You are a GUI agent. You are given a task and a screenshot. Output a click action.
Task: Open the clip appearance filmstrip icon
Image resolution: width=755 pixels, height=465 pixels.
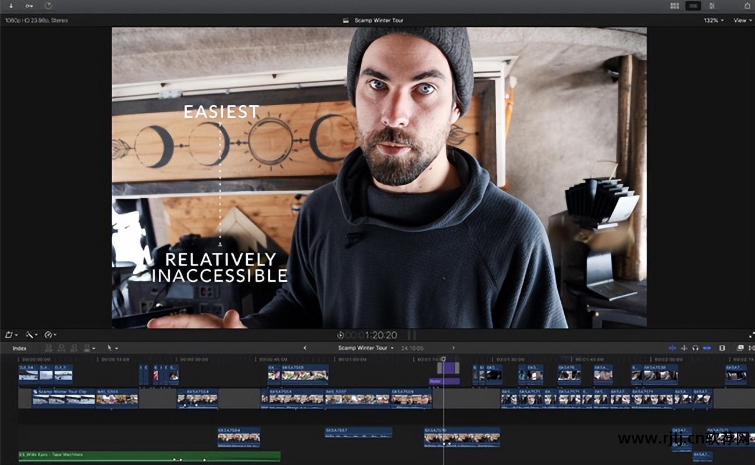[x=722, y=348]
